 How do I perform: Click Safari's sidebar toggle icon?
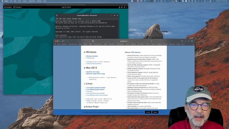pyautogui.click(x=63, y=41)
